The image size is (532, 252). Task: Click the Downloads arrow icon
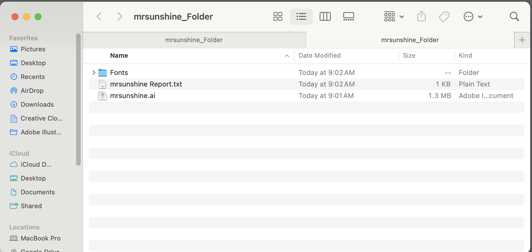(x=14, y=104)
